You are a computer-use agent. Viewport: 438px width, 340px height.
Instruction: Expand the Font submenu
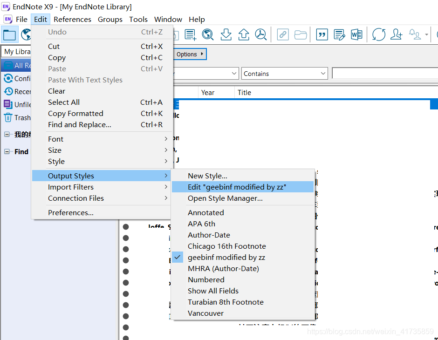pyautogui.click(x=102, y=139)
